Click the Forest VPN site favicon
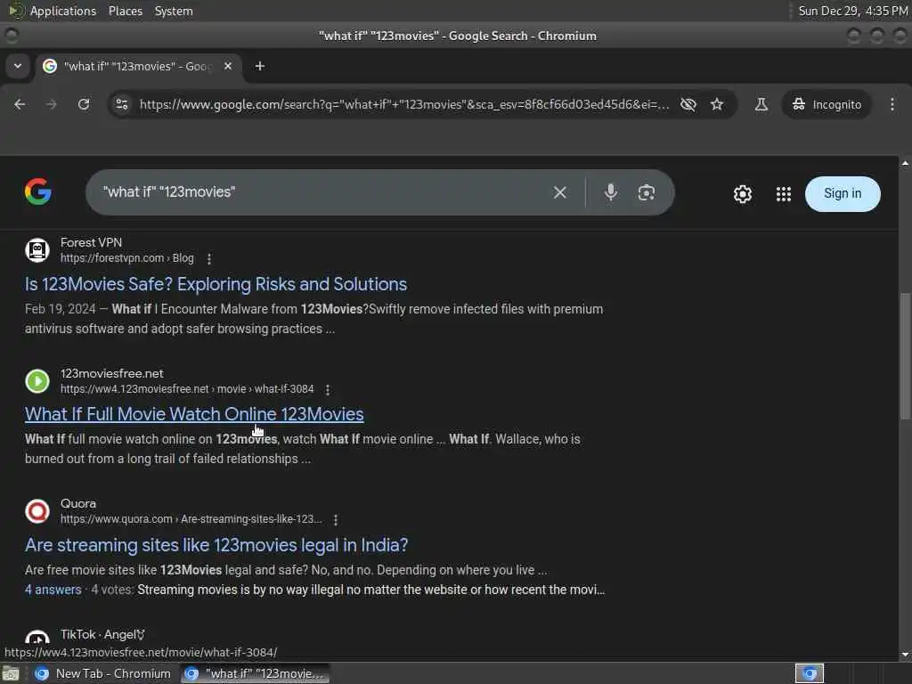This screenshot has width=912, height=684. (x=37, y=250)
